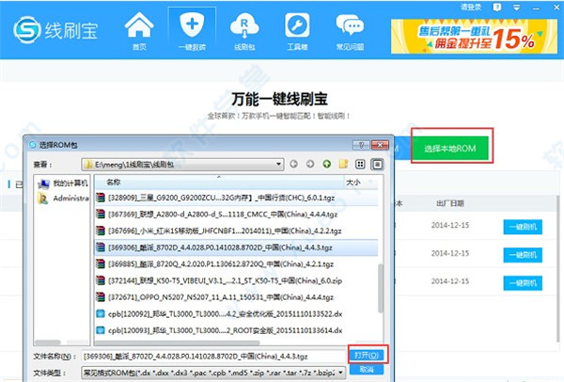The width and height of the screenshot is (564, 382).
Task: Click the vertical scrollbar of the file list
Action: (x=381, y=288)
